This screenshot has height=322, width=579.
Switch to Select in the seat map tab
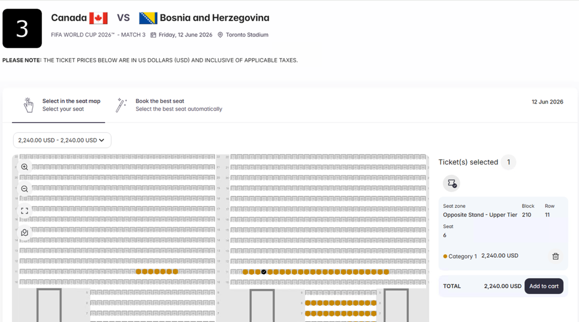(x=71, y=105)
